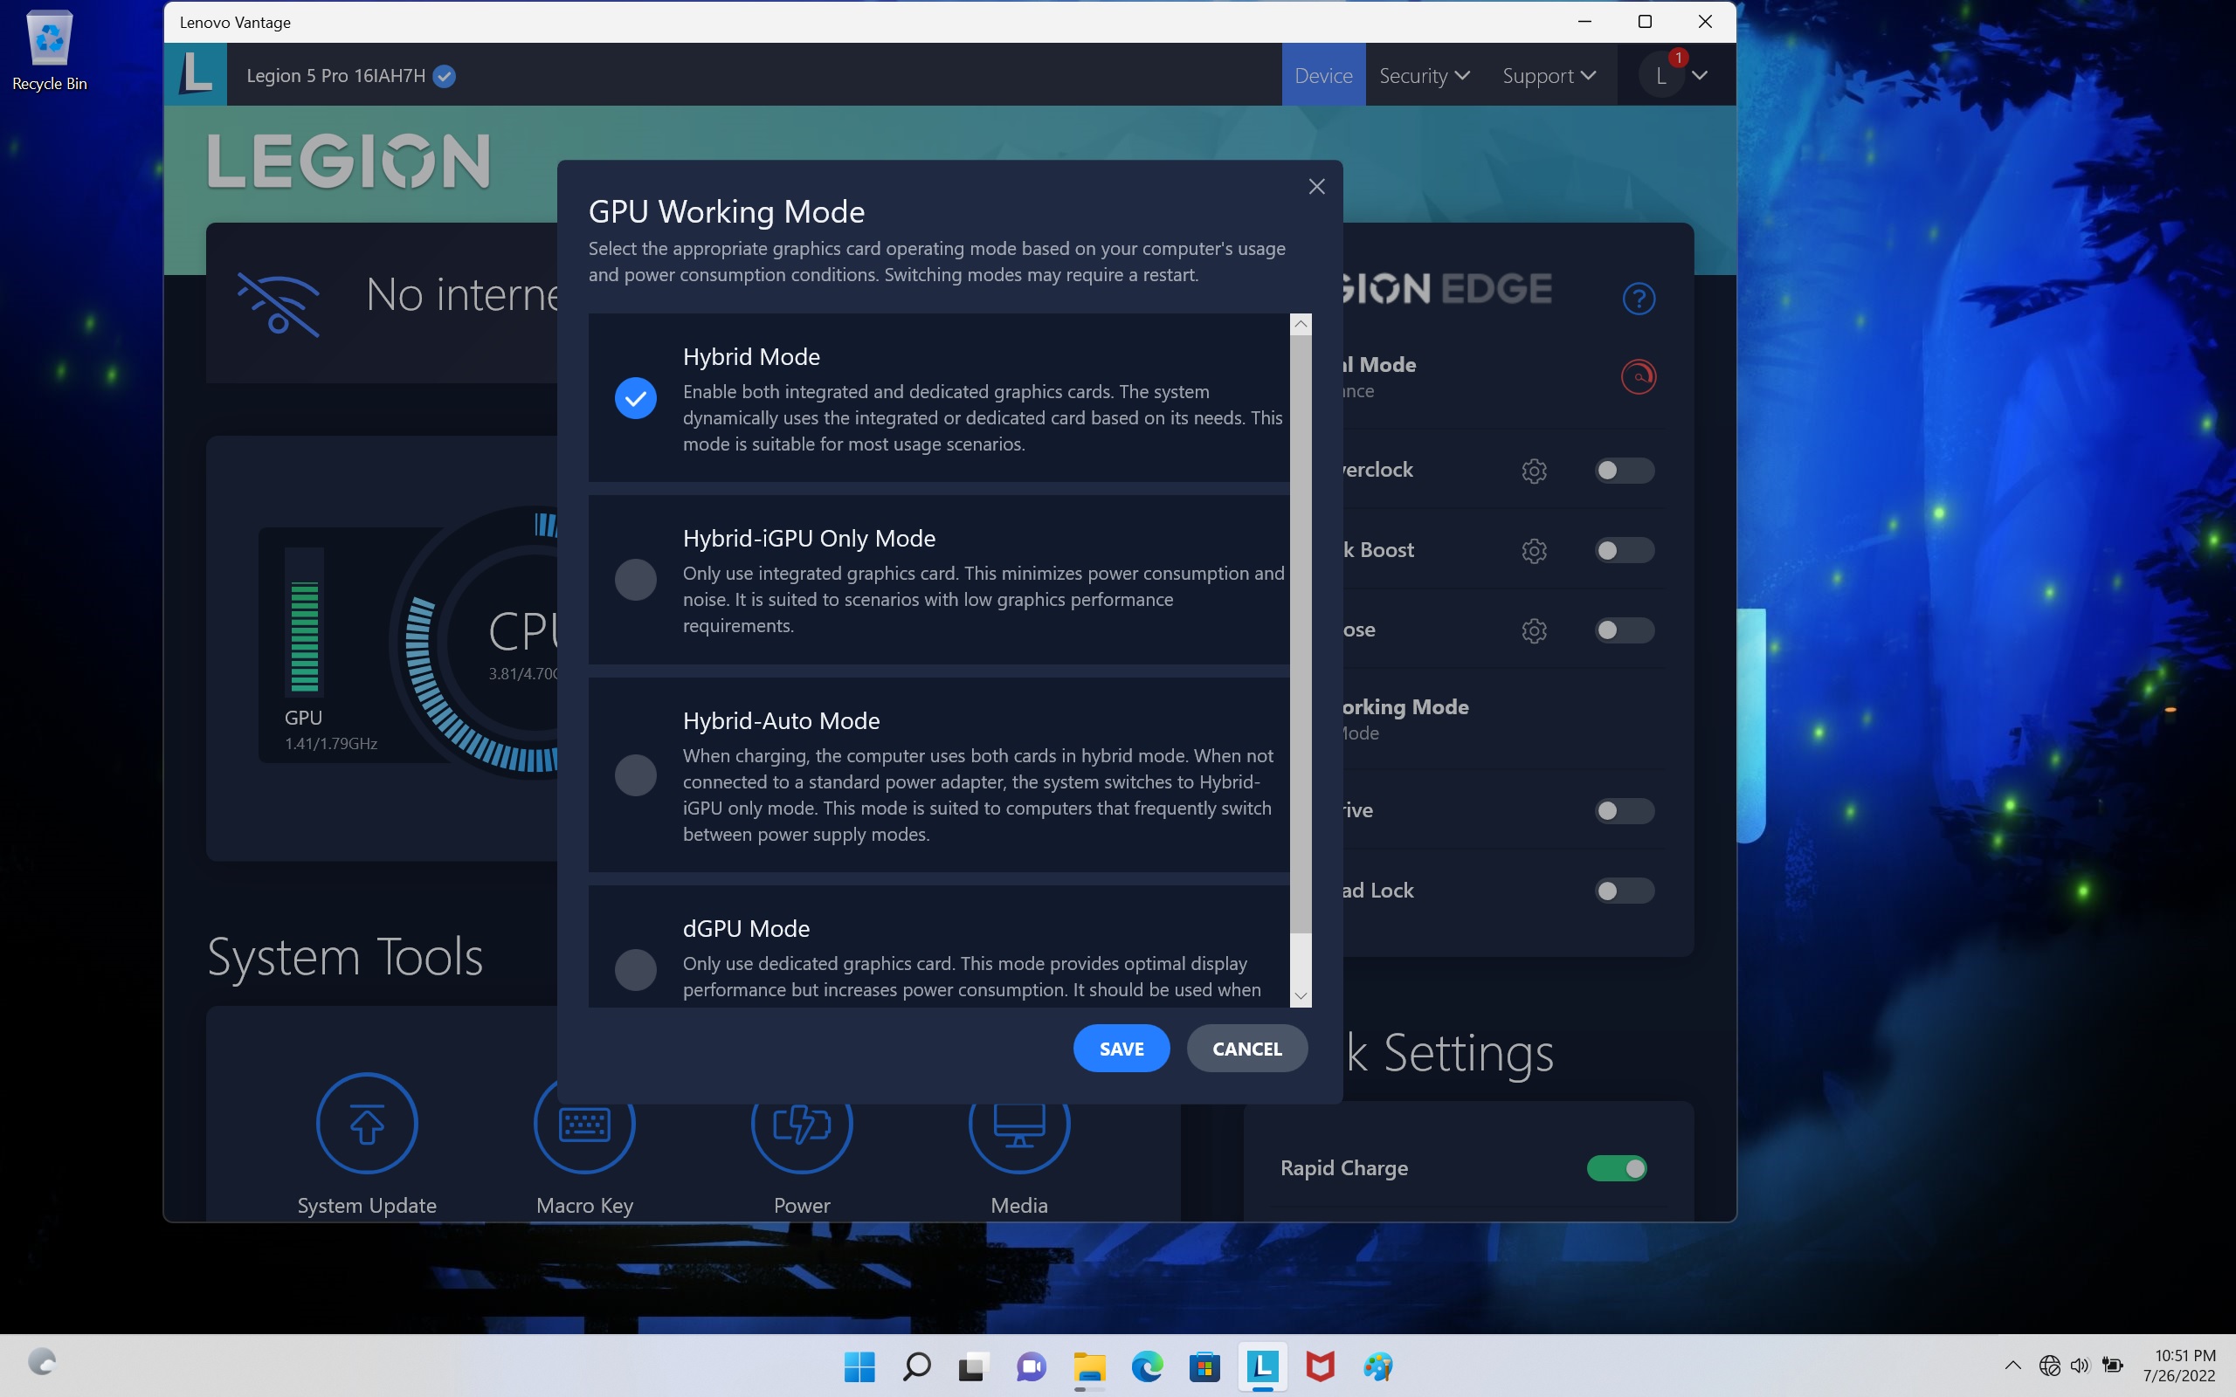The image size is (2236, 1397).
Task: Click the scroll down arrow in mode list
Action: coord(1301,996)
